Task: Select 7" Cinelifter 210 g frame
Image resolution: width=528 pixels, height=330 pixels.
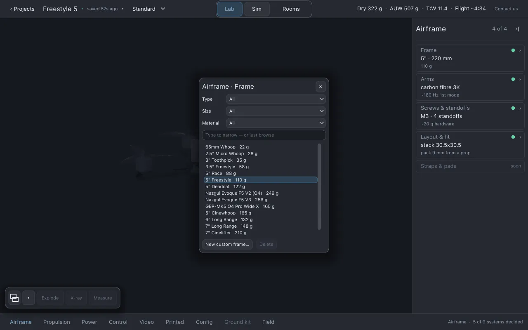Action: pyautogui.click(x=260, y=233)
